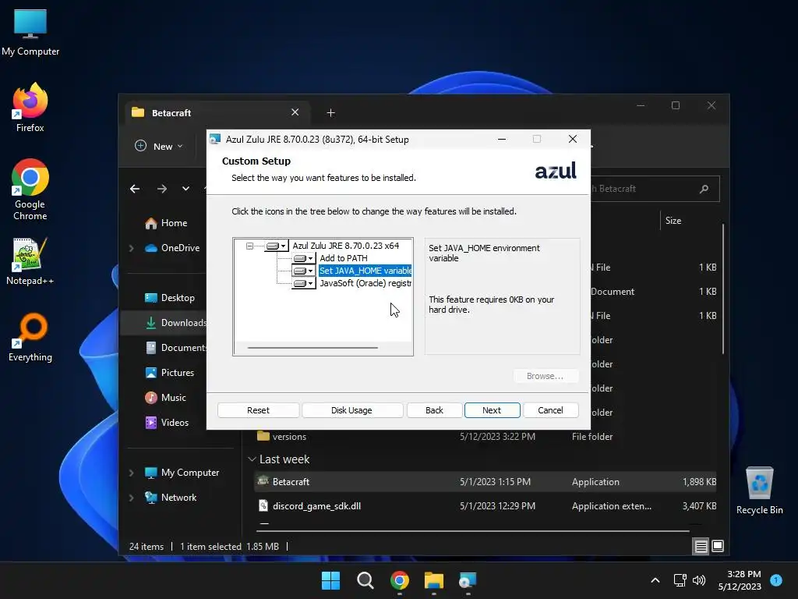Open the Azul Zulu JRE root feature dropdown
The width and height of the screenshot is (798, 599).
[x=277, y=246]
